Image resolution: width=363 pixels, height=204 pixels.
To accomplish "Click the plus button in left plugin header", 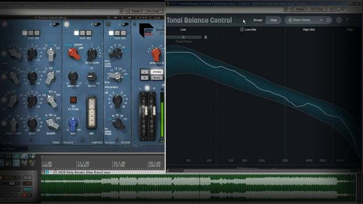I will tap(127, 11).
